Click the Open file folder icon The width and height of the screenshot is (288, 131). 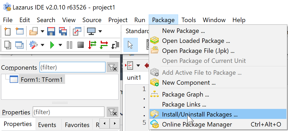click(34, 31)
